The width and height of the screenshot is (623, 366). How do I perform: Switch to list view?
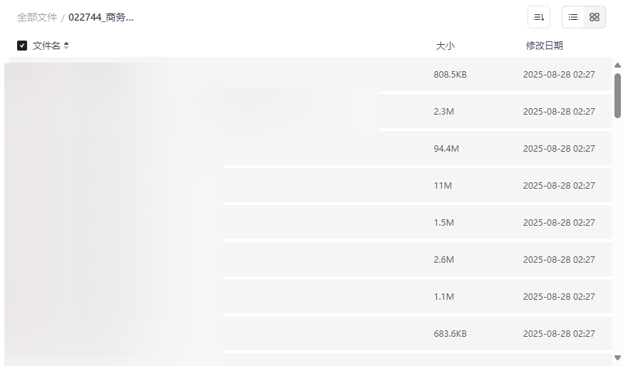coord(573,17)
